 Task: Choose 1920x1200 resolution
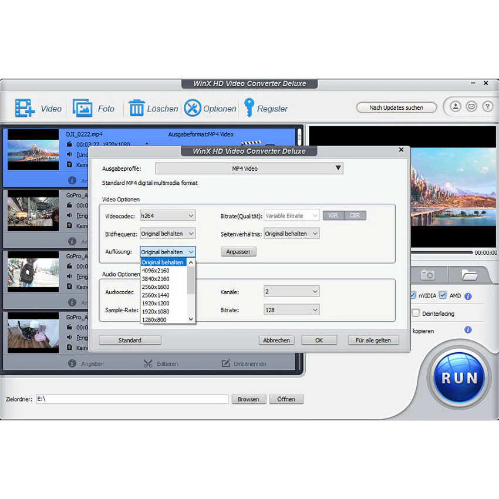point(164,304)
